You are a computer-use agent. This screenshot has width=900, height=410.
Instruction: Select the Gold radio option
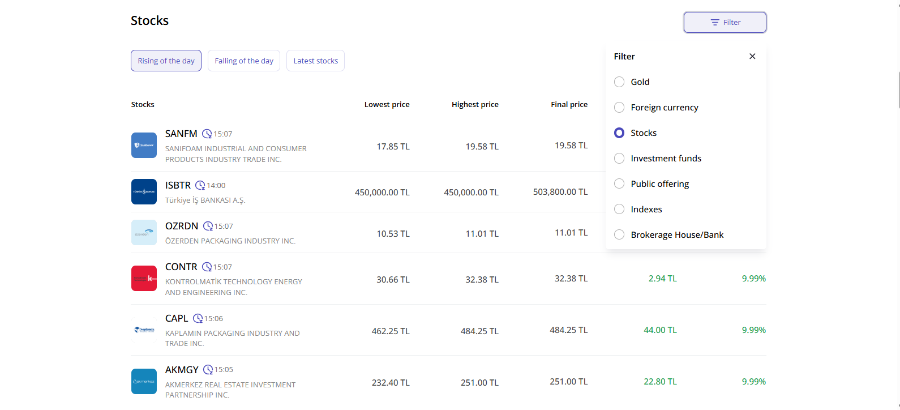click(619, 82)
